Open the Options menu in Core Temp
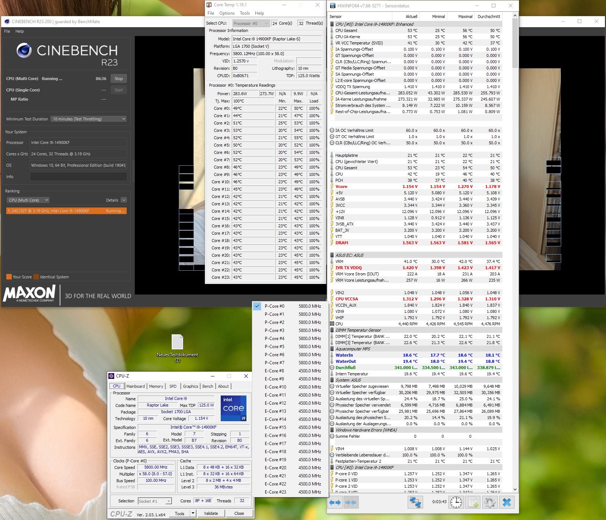This screenshot has width=606, height=520. click(x=227, y=13)
